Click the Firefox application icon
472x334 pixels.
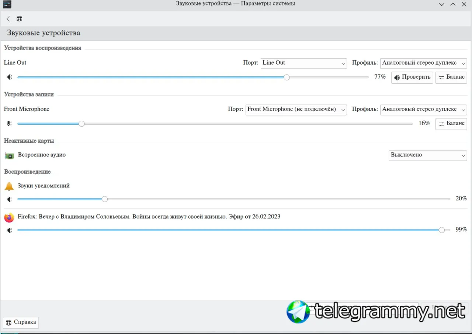9,217
